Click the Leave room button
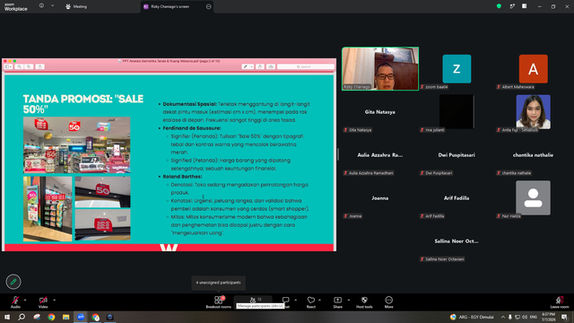The image size is (574, 323). pyautogui.click(x=560, y=301)
